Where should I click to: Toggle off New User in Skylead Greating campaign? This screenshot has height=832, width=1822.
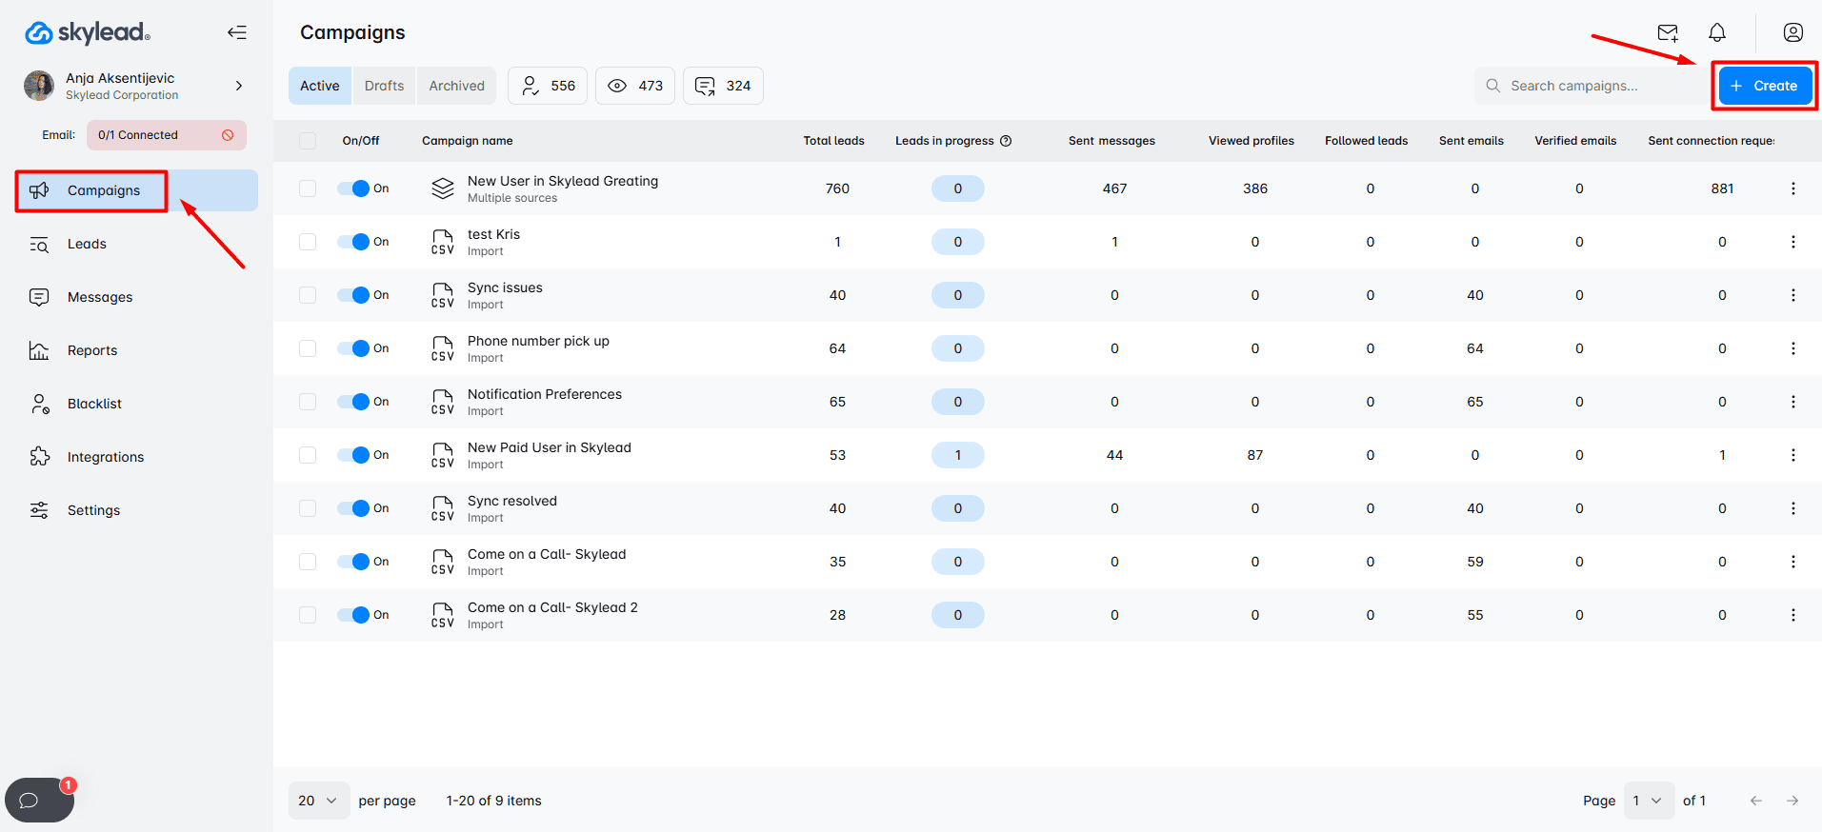(353, 188)
